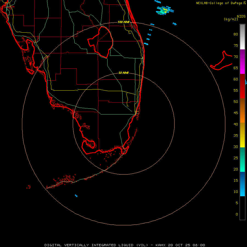Click the 45 value on color scale

point(236,113)
